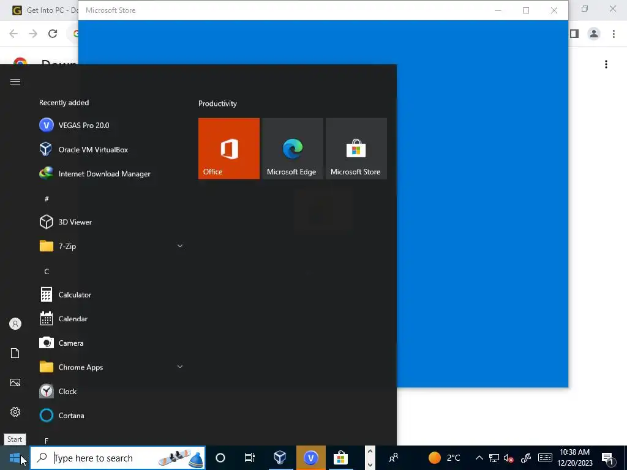Screen dimensions: 627x470
Task: Open Chrome's three-dot menu
Action: coord(614,34)
